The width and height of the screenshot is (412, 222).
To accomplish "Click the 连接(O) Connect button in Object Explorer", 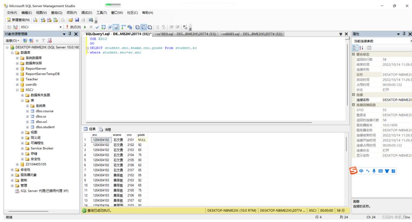I will [x=12, y=41].
